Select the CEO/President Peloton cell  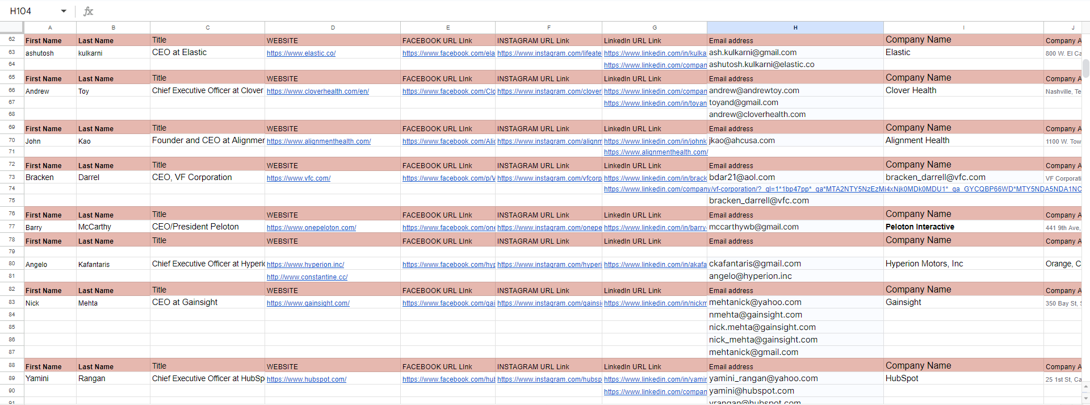tap(207, 227)
